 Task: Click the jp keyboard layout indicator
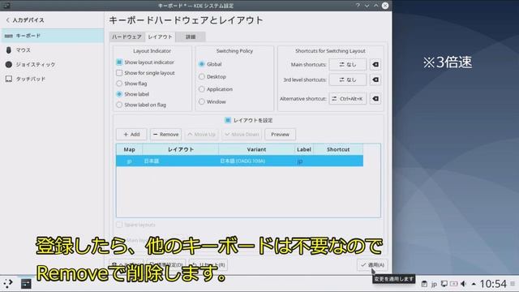pyautogui.click(x=434, y=284)
